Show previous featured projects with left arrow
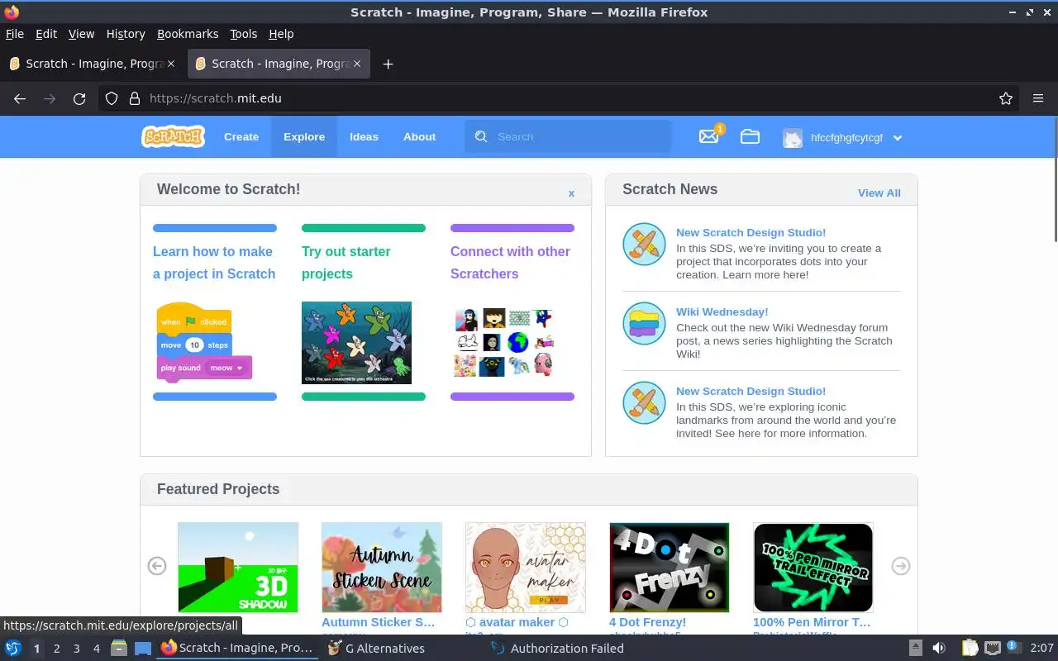Image resolution: width=1058 pixels, height=661 pixels. click(157, 566)
